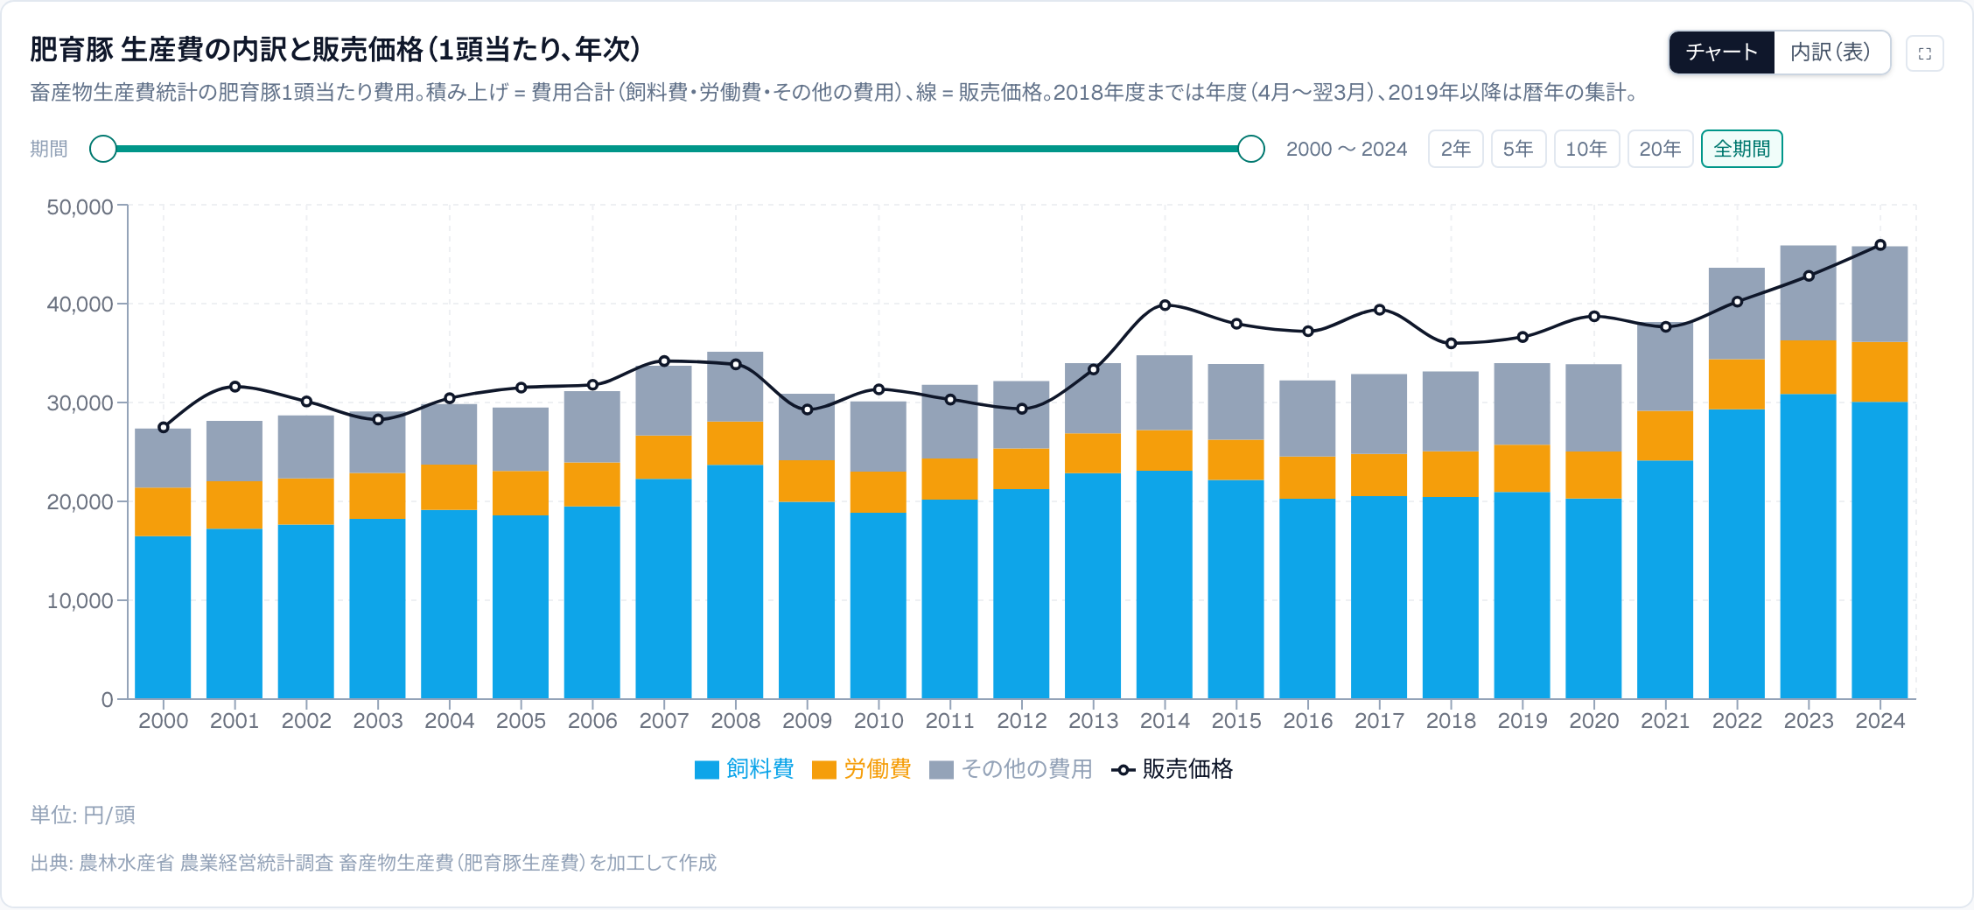Click the 労働費 orange legend swatch
The image size is (1974, 910).
coord(823,770)
